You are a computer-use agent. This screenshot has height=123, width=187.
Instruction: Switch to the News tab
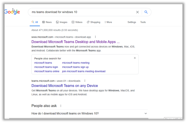[47, 22]
